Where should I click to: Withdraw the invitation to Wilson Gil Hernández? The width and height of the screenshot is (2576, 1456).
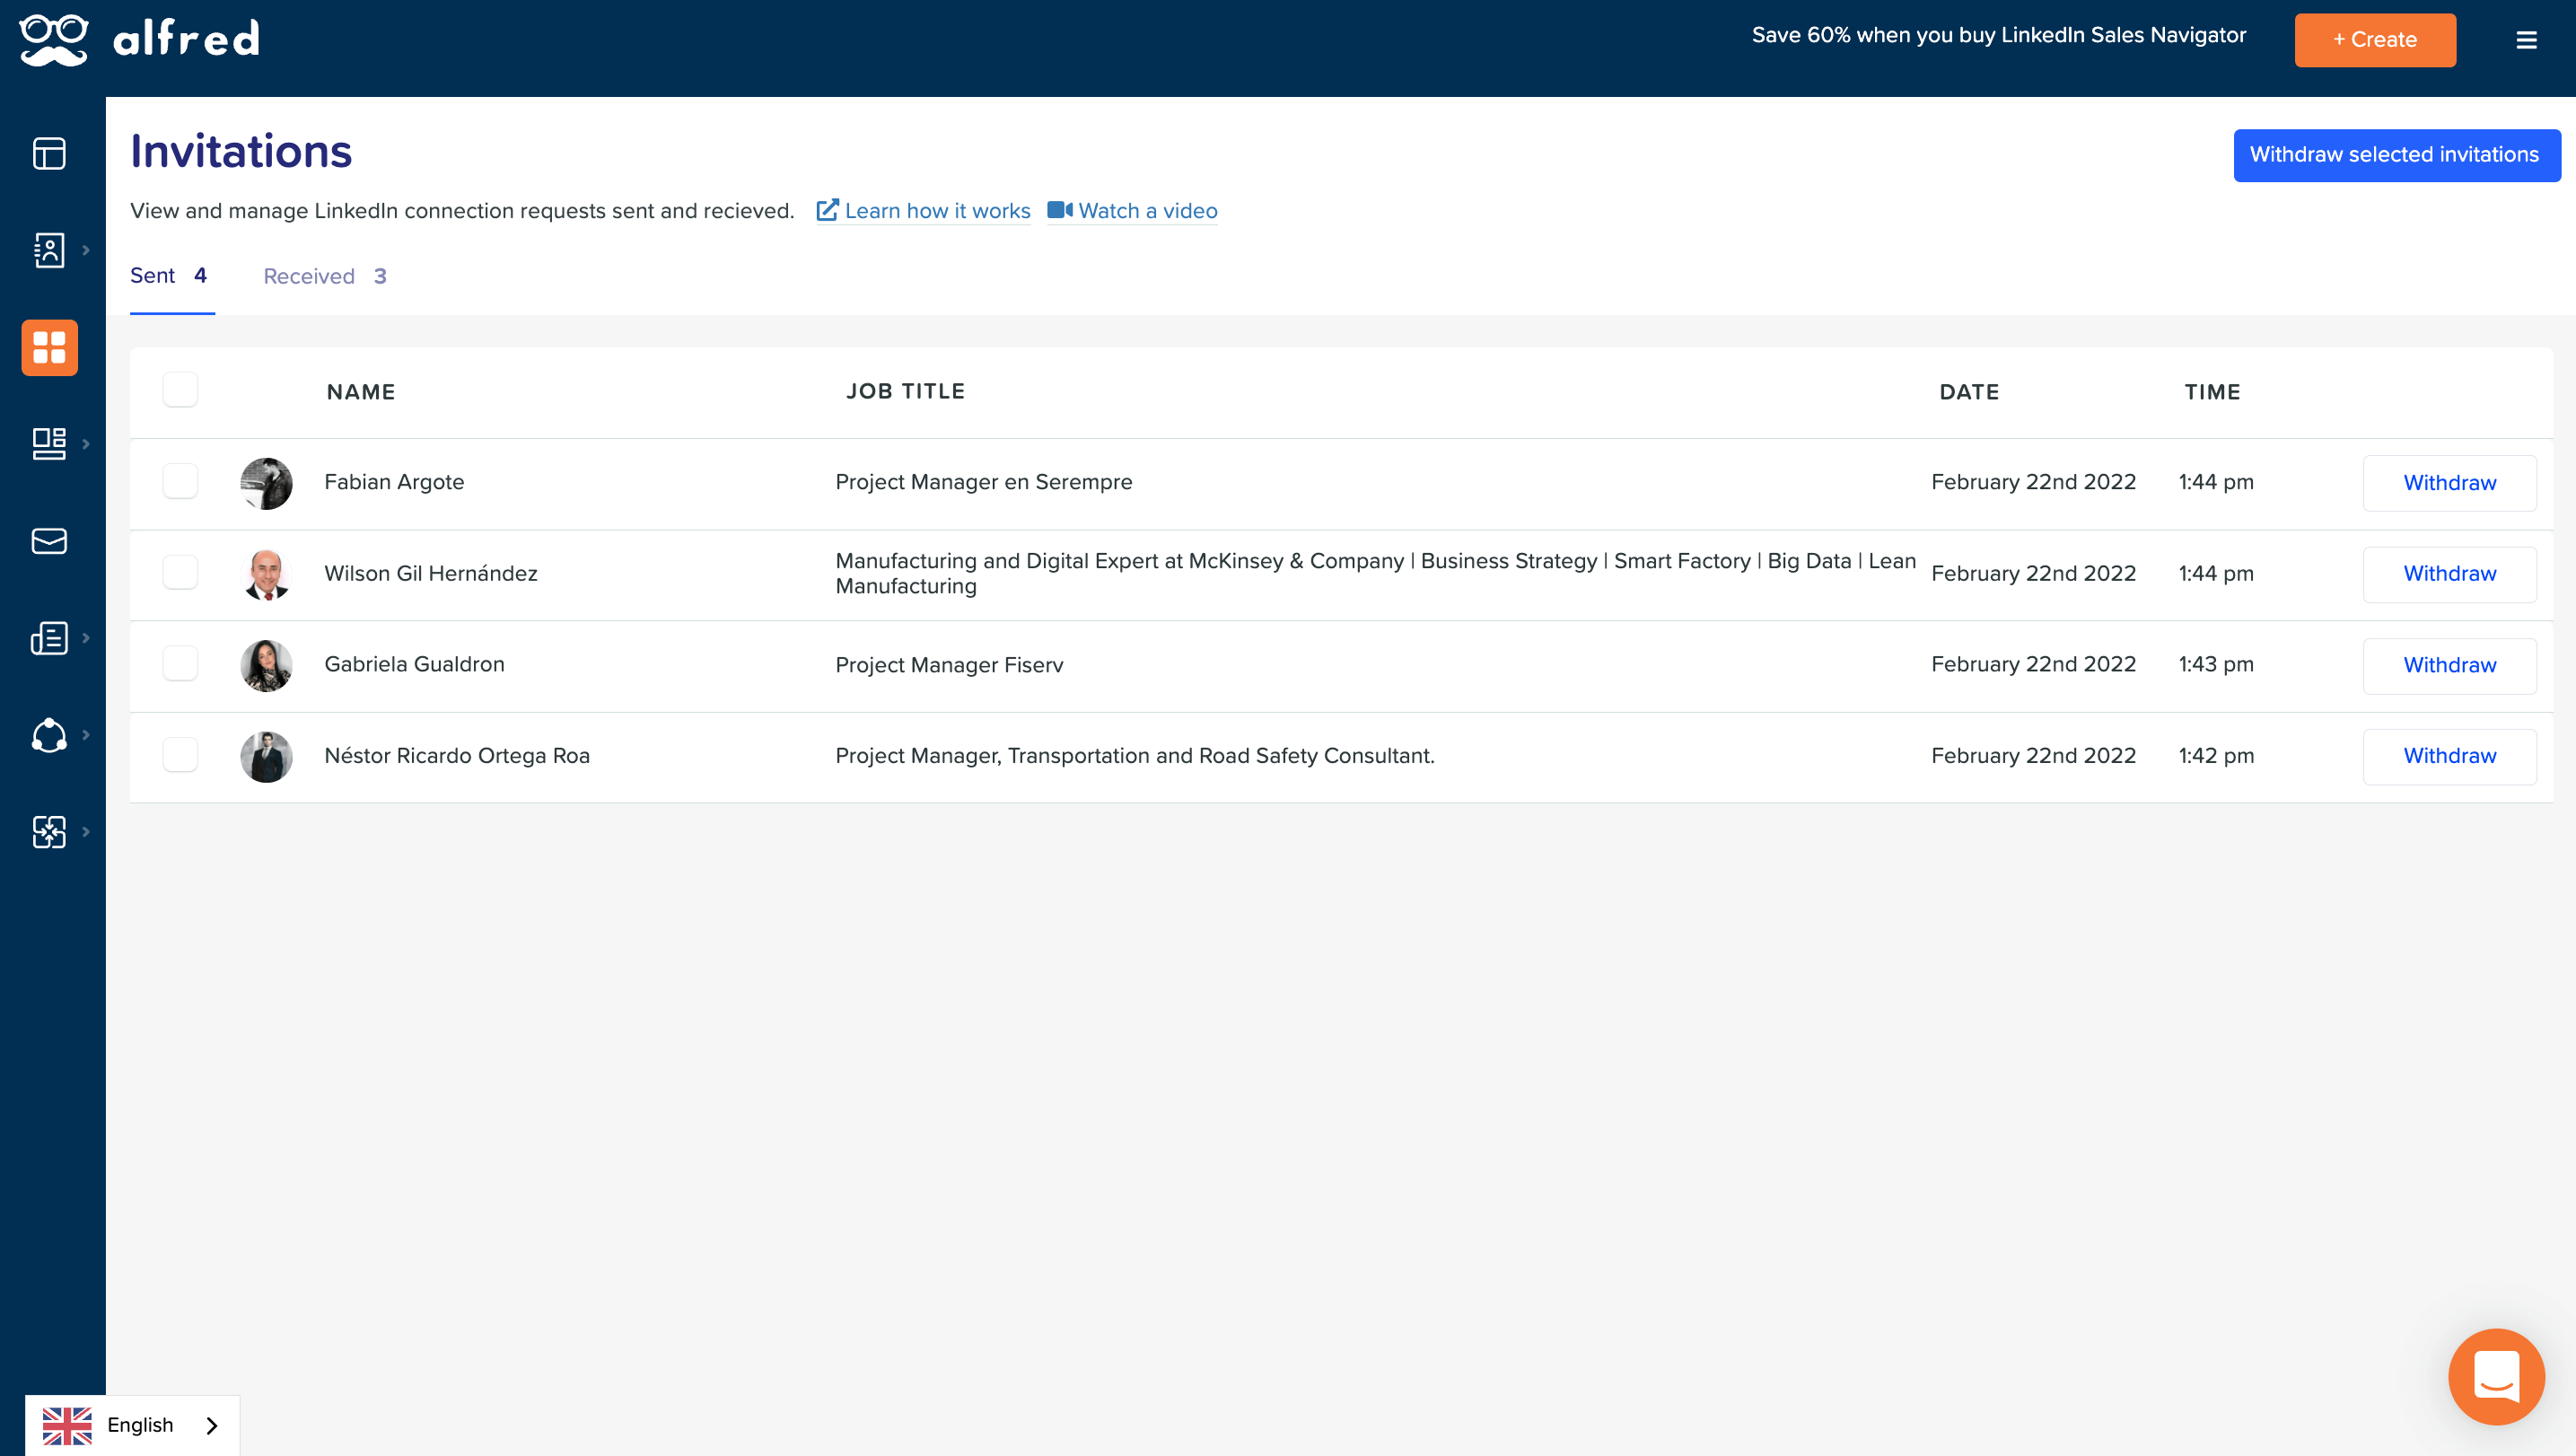[x=2449, y=573]
